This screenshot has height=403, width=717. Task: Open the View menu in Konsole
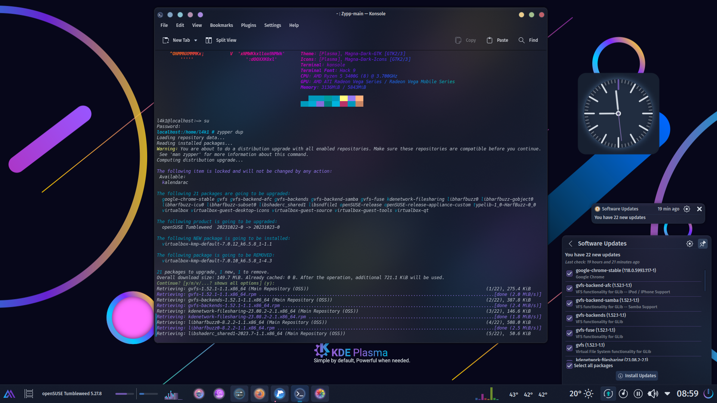pyautogui.click(x=197, y=25)
